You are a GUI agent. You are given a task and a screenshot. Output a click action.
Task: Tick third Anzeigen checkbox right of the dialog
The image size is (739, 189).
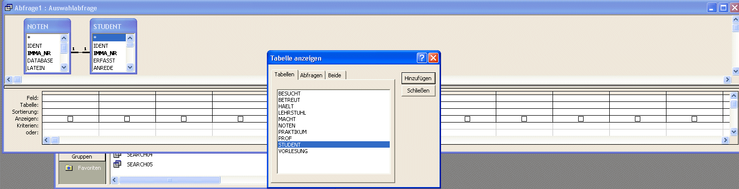581,119
